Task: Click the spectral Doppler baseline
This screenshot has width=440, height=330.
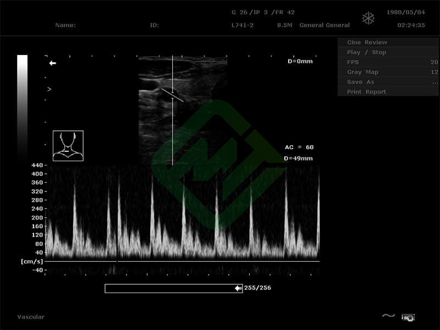Action: coord(182,261)
